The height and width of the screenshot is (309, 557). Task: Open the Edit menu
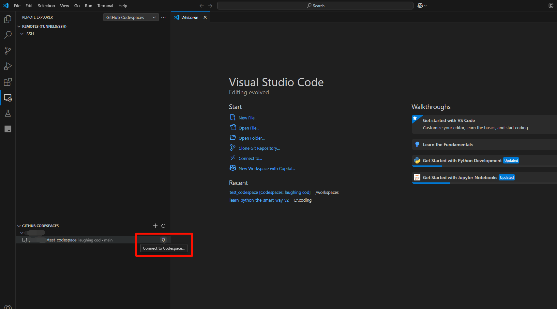(x=29, y=6)
